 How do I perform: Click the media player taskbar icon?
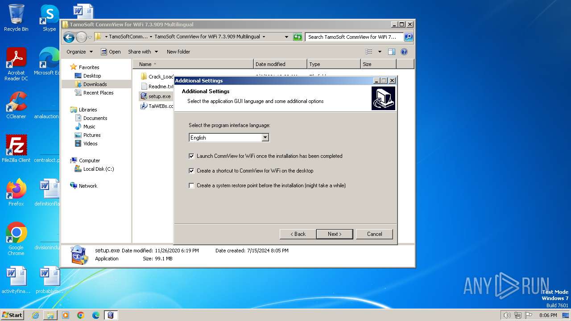click(x=66, y=315)
